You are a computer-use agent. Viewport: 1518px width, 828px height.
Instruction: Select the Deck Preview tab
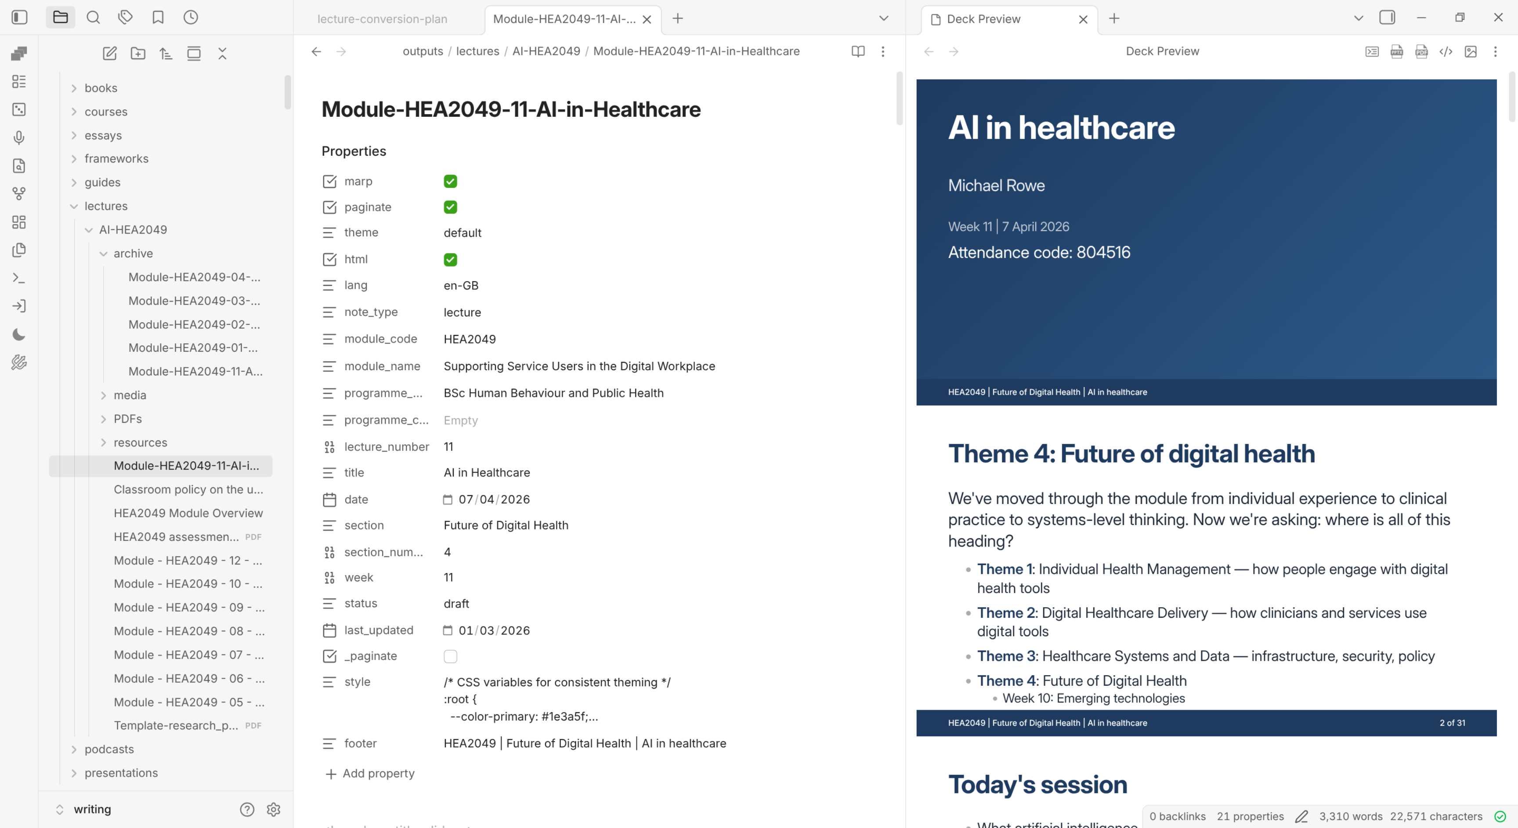(983, 19)
